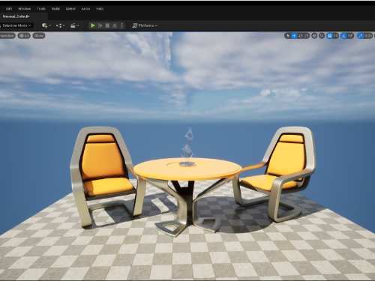The image size is (375, 281).
Task: Select the current level document tab
Action: click(x=16, y=16)
